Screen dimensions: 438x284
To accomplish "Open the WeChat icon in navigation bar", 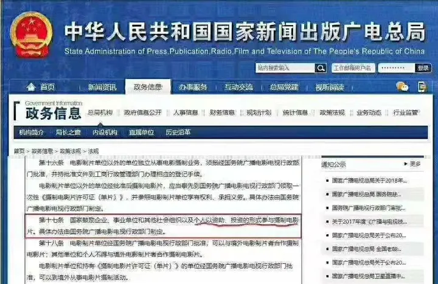I will click(402, 87).
